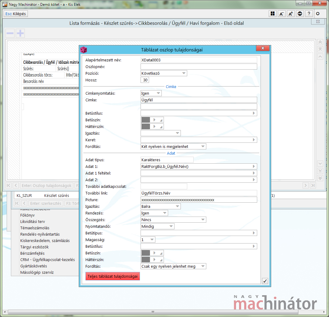This screenshot has height=317, width=329.
Task: Select Tárgyi eszközök in the module list
Action: [x=35, y=247]
